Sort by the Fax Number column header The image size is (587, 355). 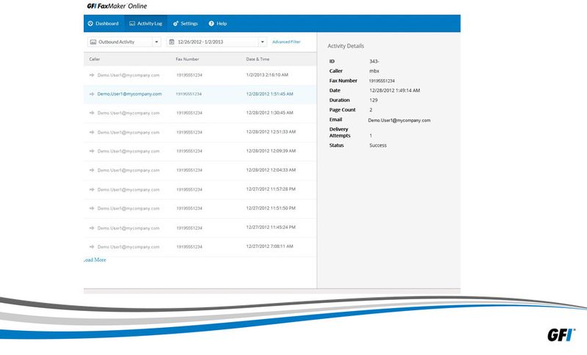pyautogui.click(x=187, y=59)
